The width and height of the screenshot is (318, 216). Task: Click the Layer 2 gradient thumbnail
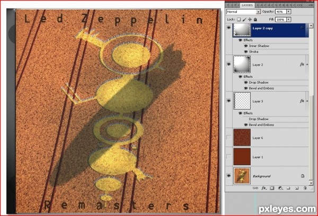[242, 64]
